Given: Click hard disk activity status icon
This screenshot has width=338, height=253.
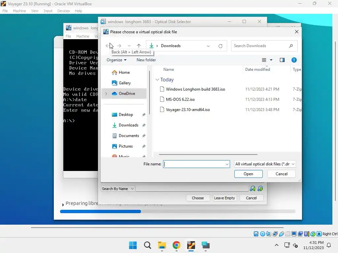Looking at the screenshot, I should pos(256,234).
